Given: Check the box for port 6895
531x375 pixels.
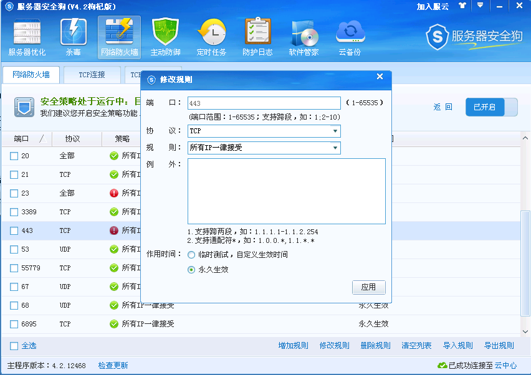Looking at the screenshot, I should pos(14,325).
